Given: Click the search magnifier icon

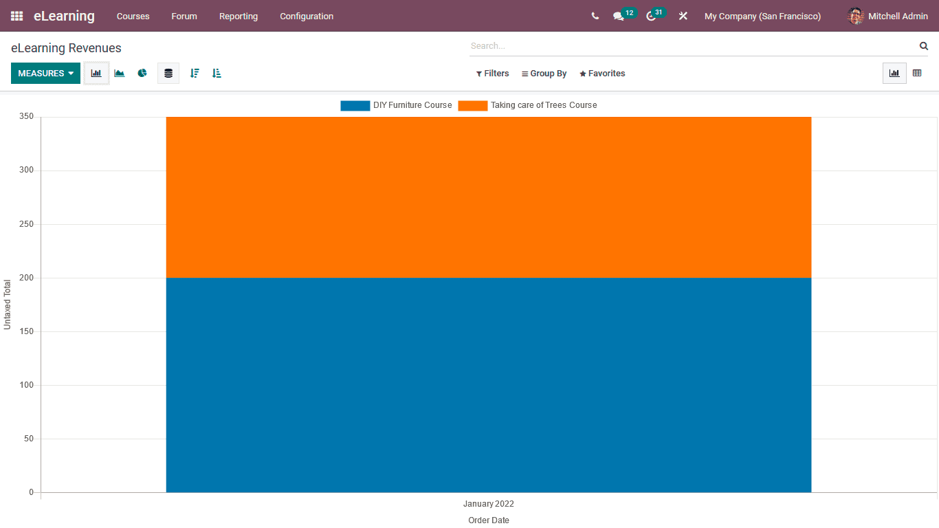Looking at the screenshot, I should tap(923, 45).
